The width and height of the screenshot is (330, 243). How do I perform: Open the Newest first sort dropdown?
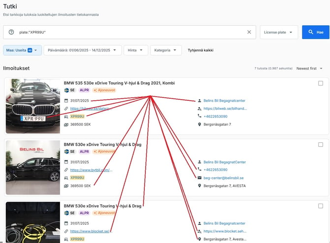(309, 68)
